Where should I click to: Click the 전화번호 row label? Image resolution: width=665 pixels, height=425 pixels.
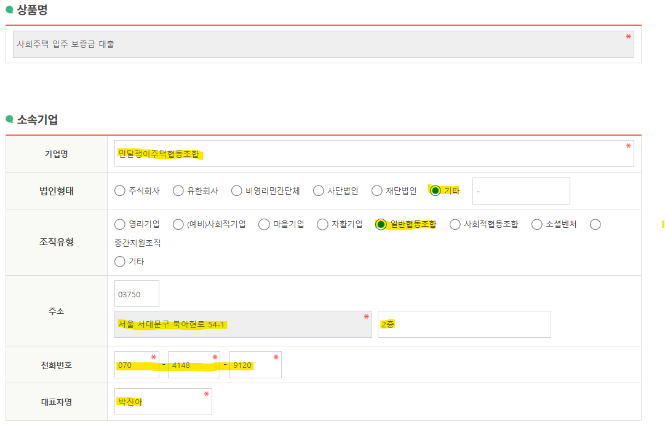(x=57, y=365)
